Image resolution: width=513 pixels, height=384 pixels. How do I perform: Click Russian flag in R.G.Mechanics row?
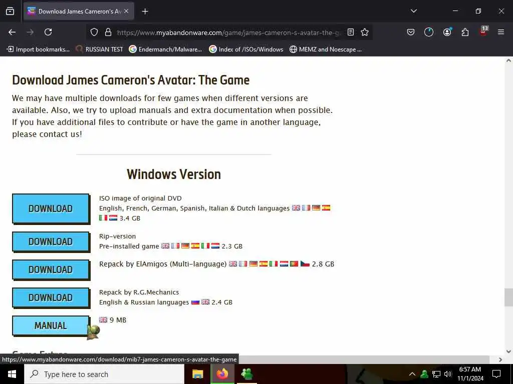click(x=195, y=302)
